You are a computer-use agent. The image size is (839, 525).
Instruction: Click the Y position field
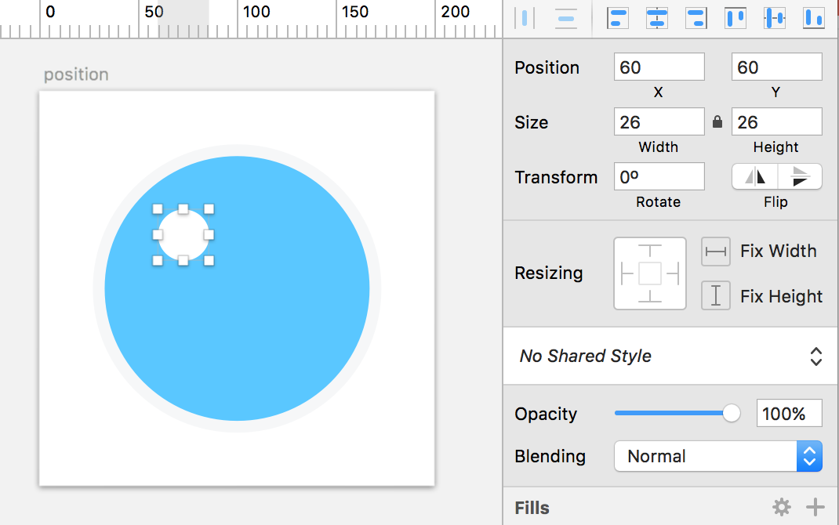pos(776,67)
